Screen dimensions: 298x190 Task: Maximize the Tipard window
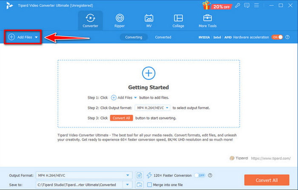pyautogui.click(x=281, y=6)
